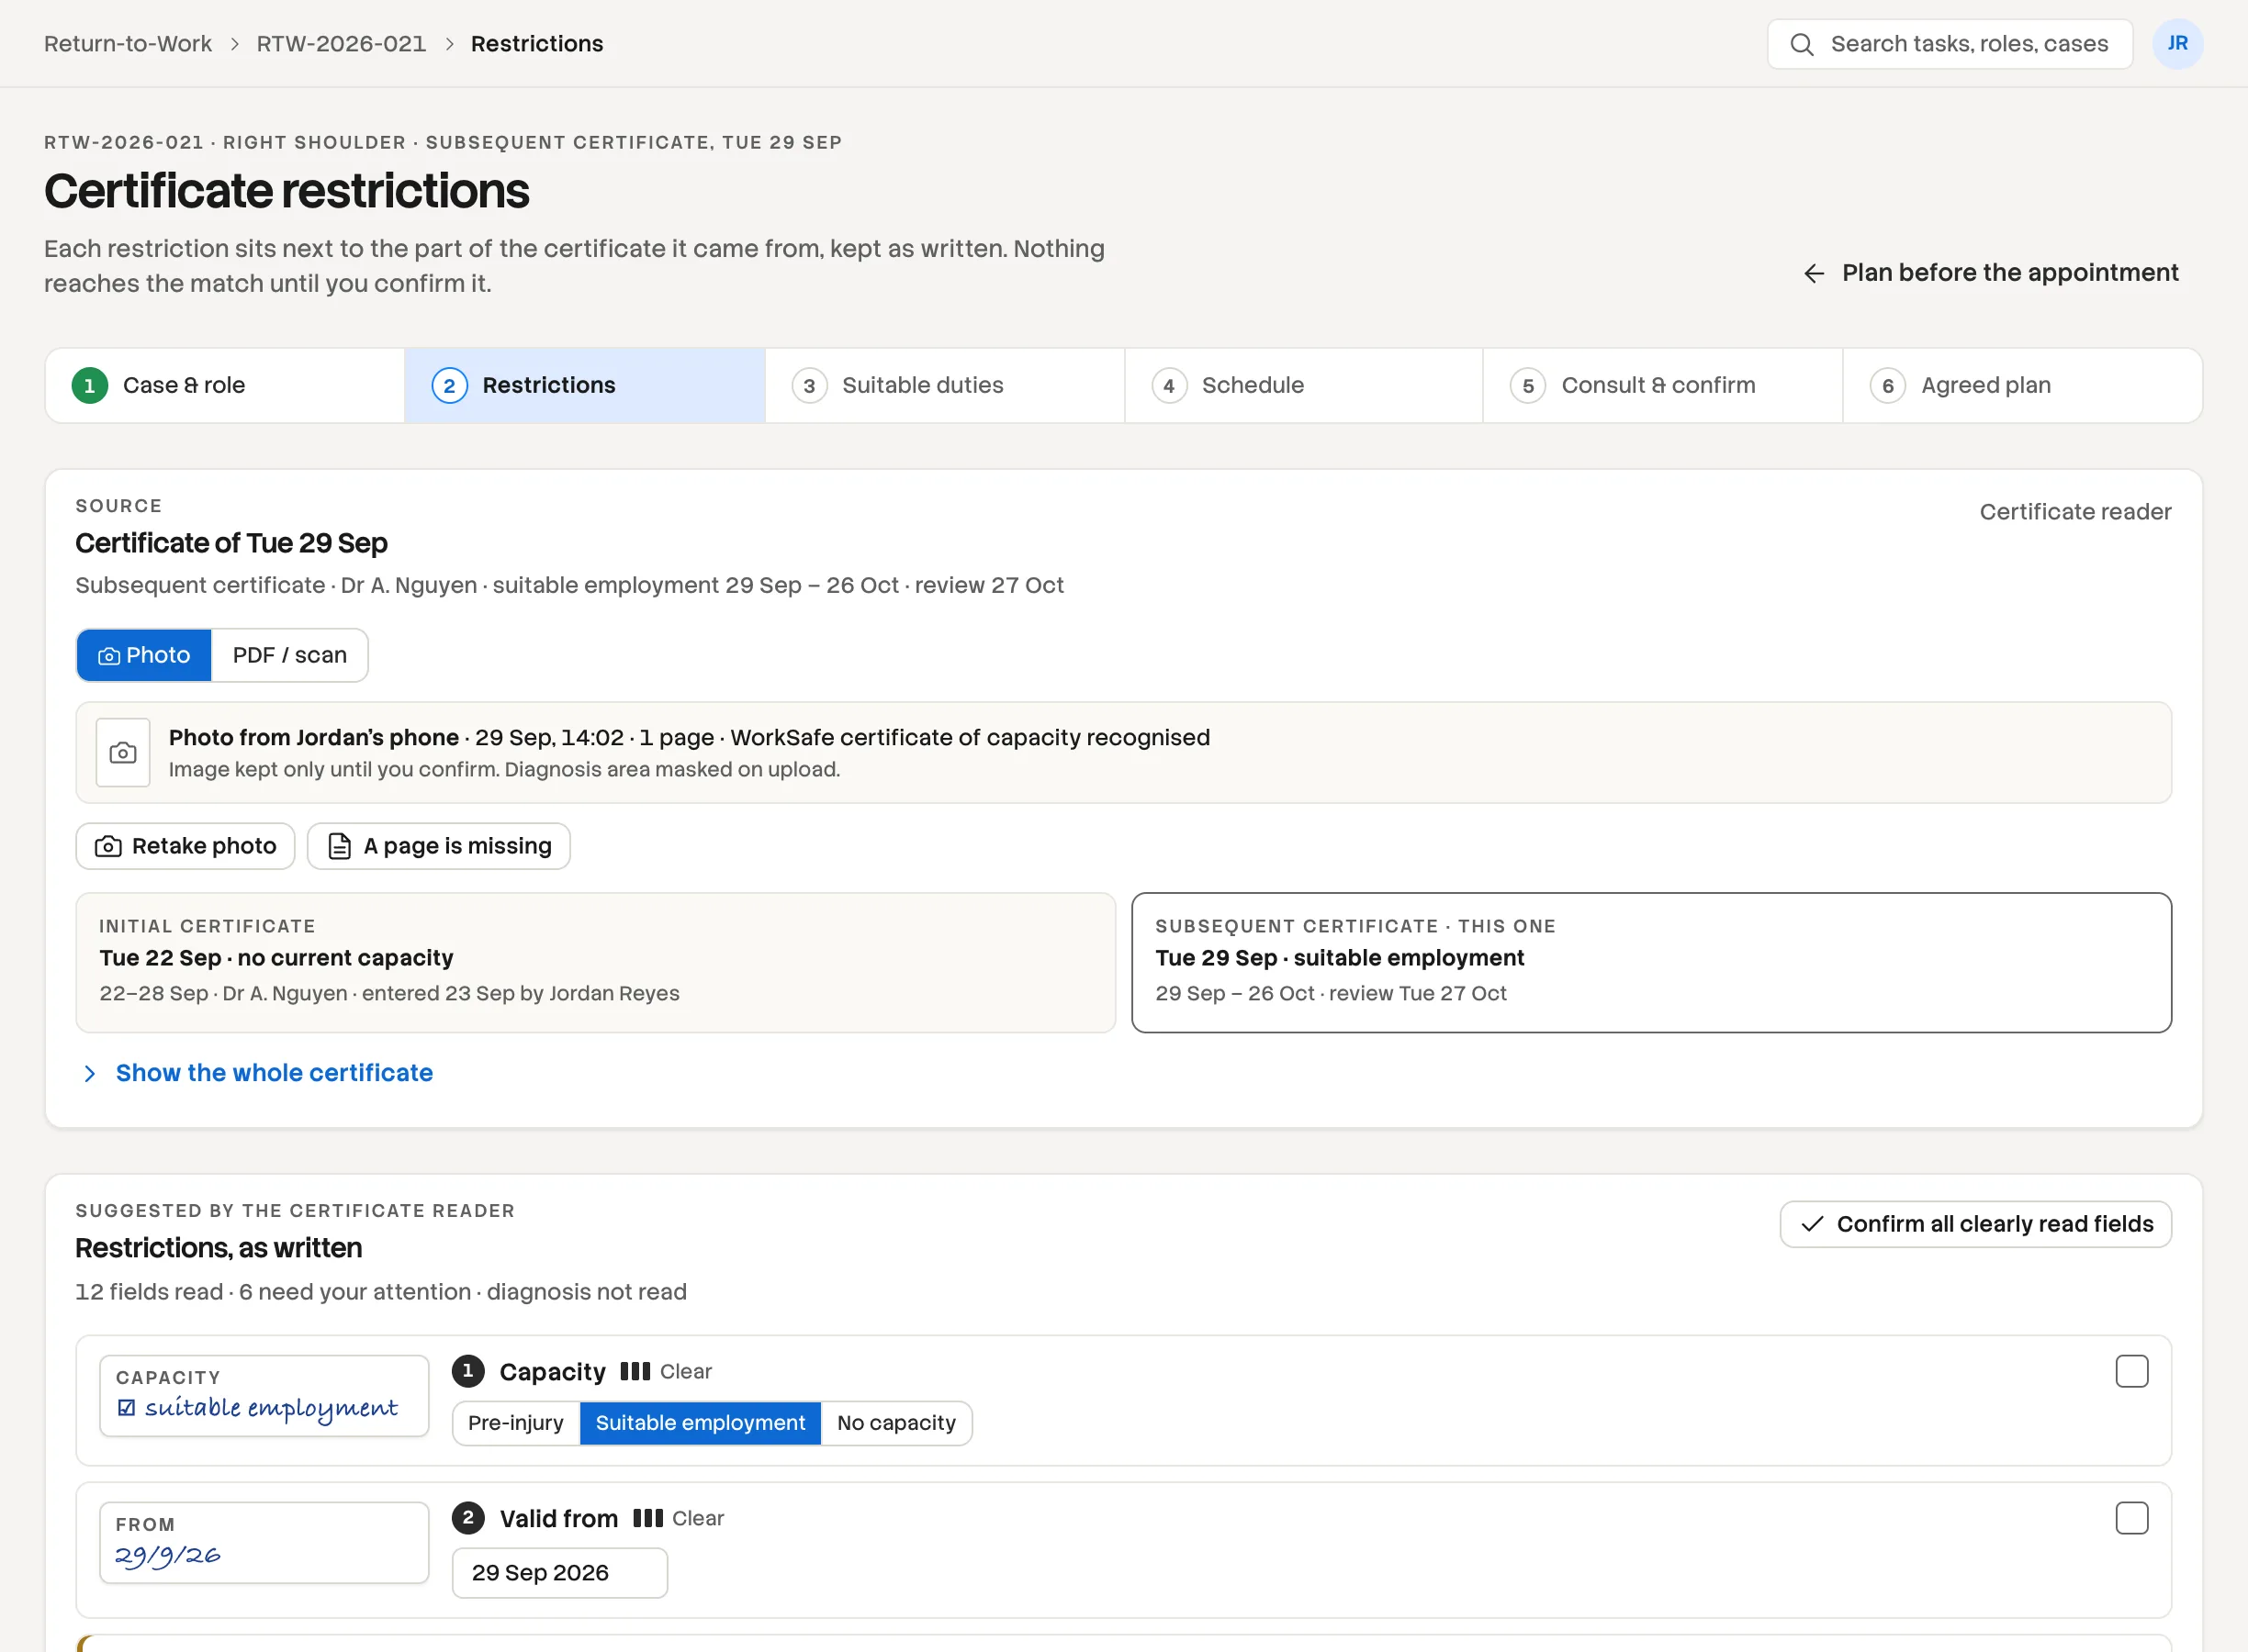This screenshot has height=1652, width=2248.
Task: Open the Schedule step
Action: coord(1304,385)
